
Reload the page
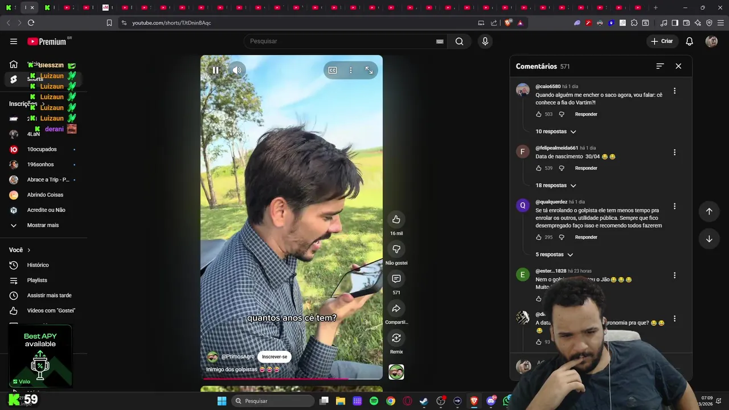click(x=31, y=23)
